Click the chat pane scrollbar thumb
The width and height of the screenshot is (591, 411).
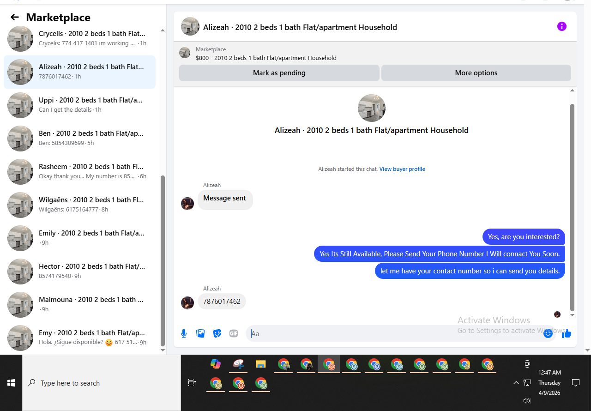[573, 207]
